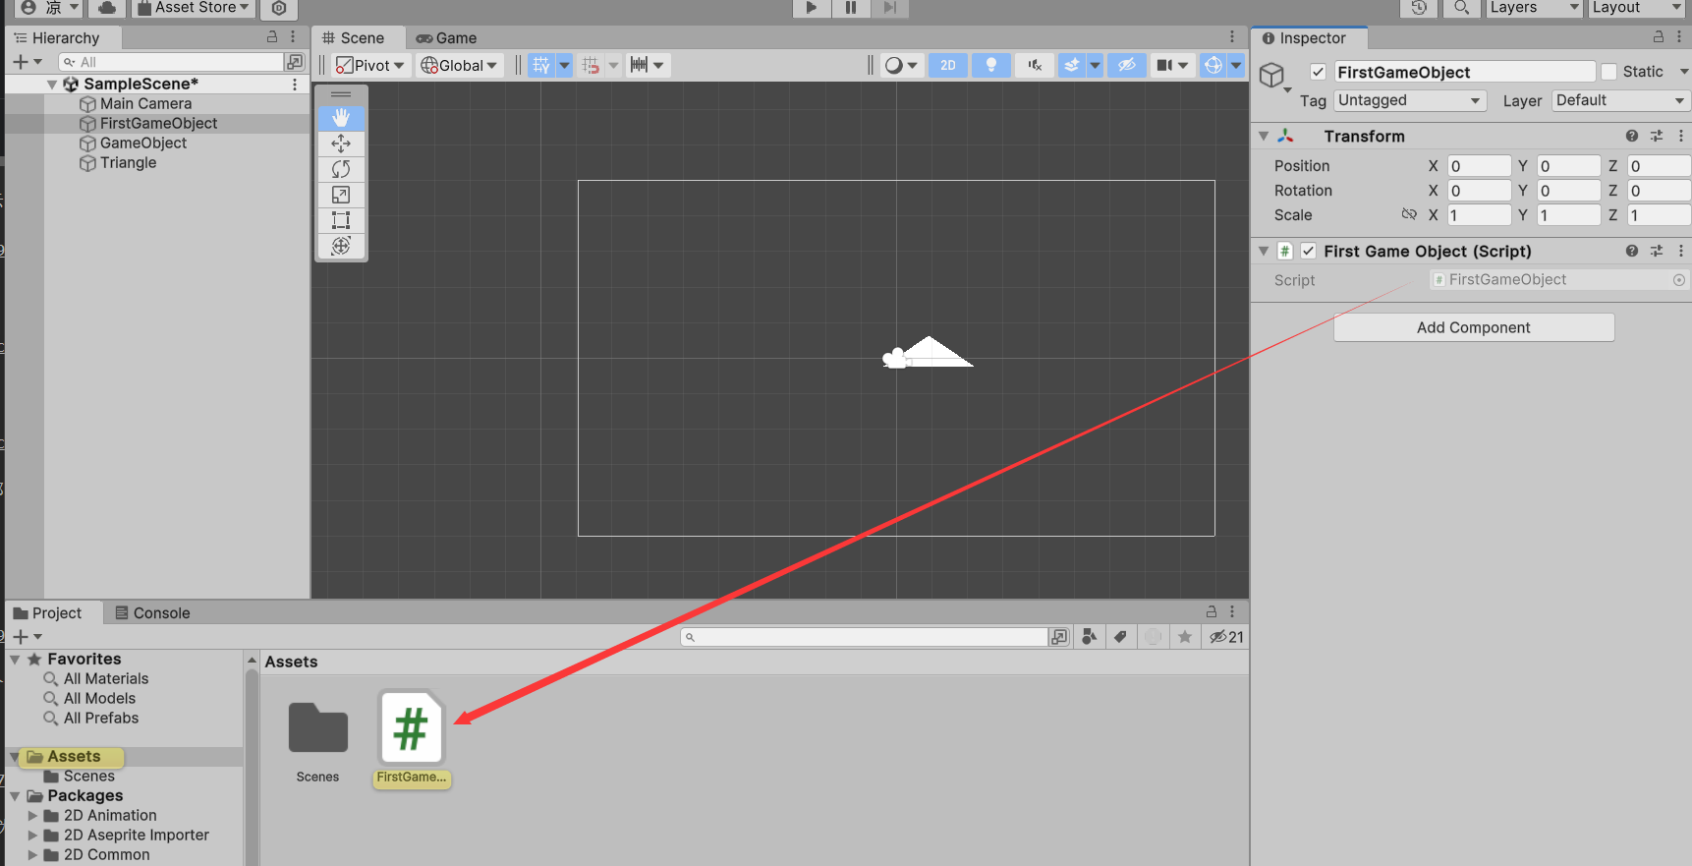This screenshot has height=866, width=1692.
Task: Open the Pivot handle position dropdown
Action: [x=370, y=65]
